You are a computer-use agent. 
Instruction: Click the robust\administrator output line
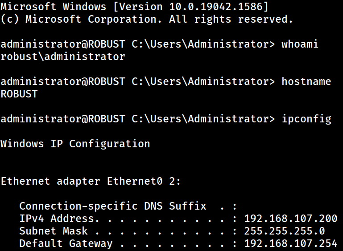63,57
